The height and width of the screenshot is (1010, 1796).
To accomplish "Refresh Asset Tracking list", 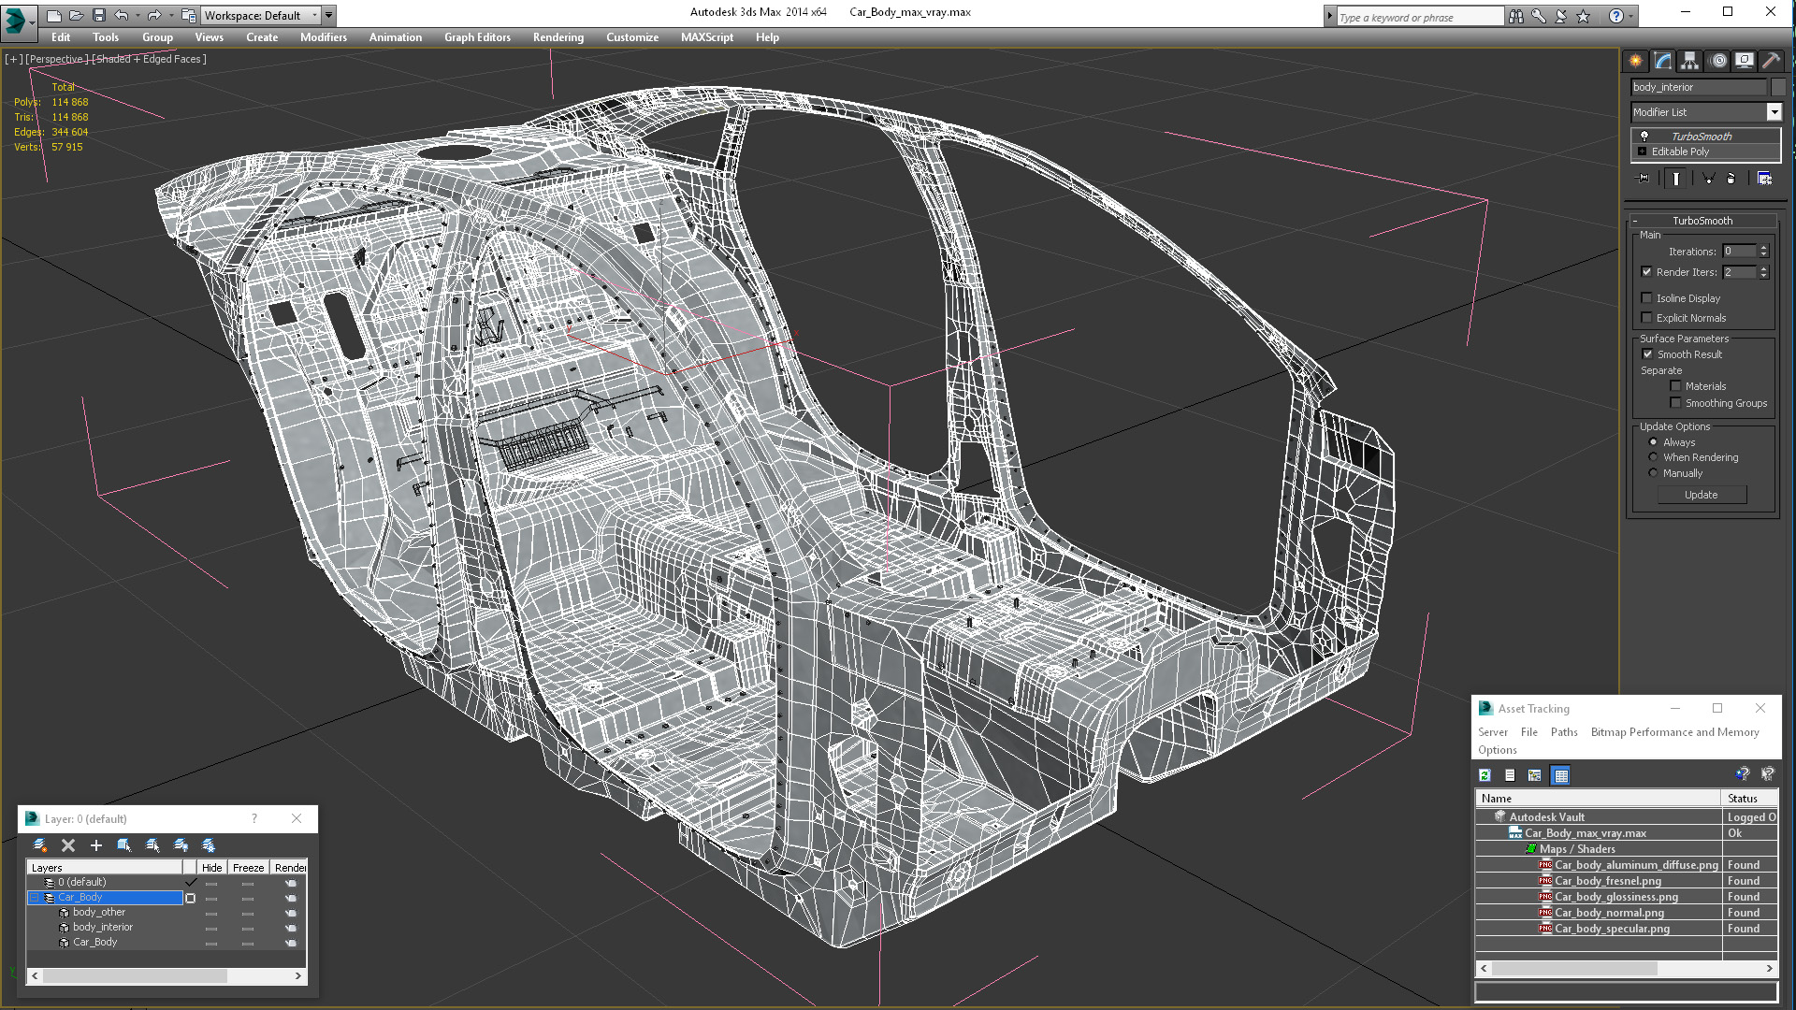I will 1485,775.
